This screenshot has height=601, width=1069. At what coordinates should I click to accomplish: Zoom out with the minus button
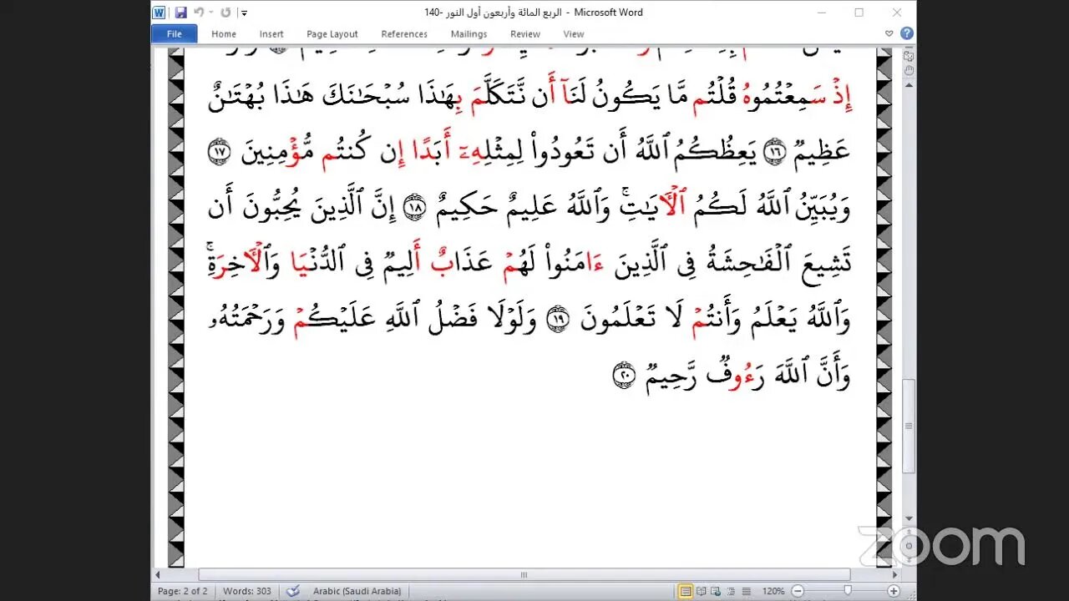797,591
